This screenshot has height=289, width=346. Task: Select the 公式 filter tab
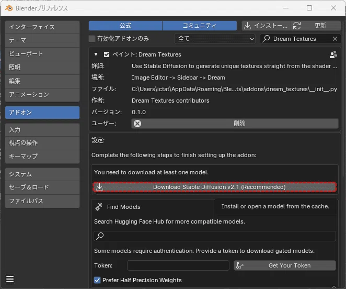click(x=125, y=26)
